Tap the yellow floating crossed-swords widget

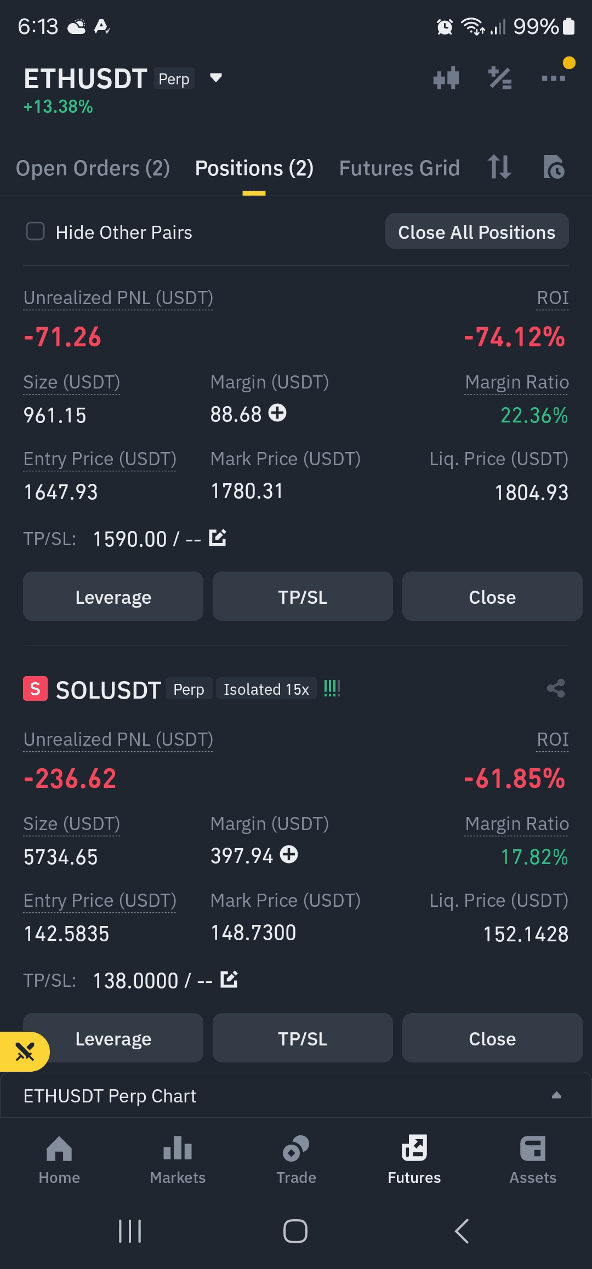[24, 1051]
